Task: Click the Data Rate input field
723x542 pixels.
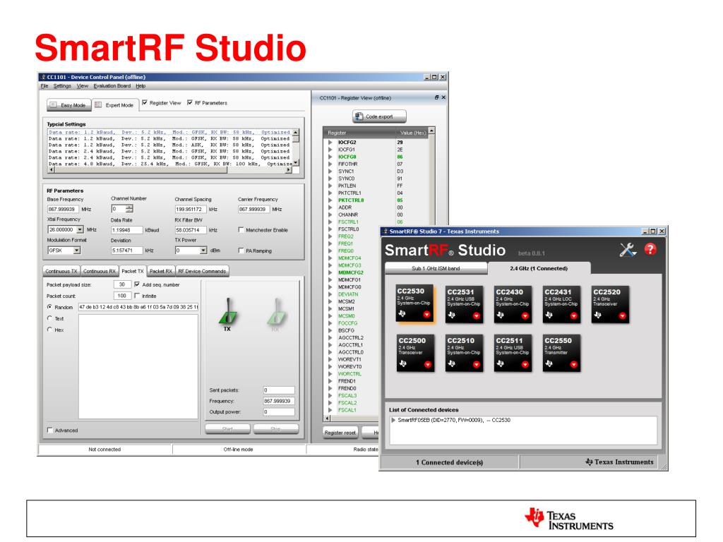Action: pos(126,229)
